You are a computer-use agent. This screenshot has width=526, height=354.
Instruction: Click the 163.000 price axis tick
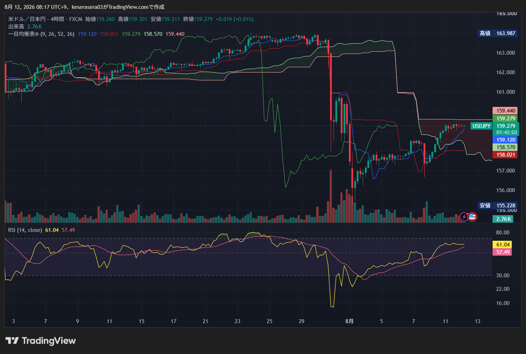pyautogui.click(x=506, y=53)
